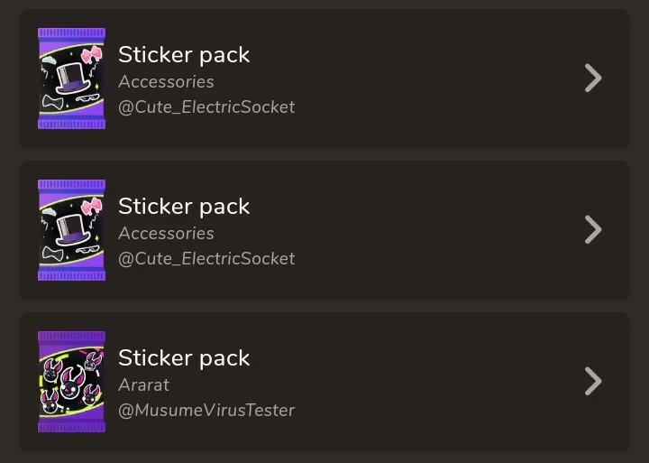The width and height of the screenshot is (649, 463).
Task: Open second Accessories pack via right chevron
Action: (x=592, y=230)
